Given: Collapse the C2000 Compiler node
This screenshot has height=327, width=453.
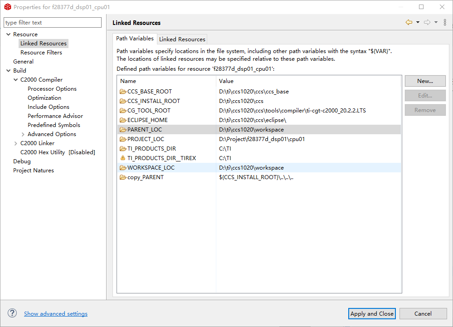Looking at the screenshot, I should (x=16, y=80).
